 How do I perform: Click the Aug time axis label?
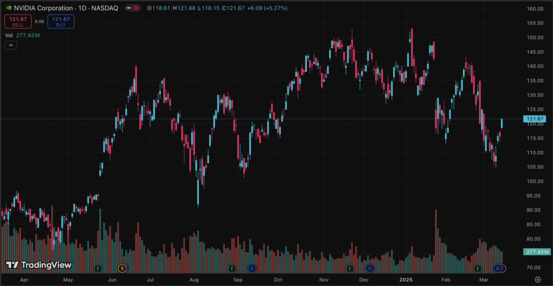[x=194, y=280]
